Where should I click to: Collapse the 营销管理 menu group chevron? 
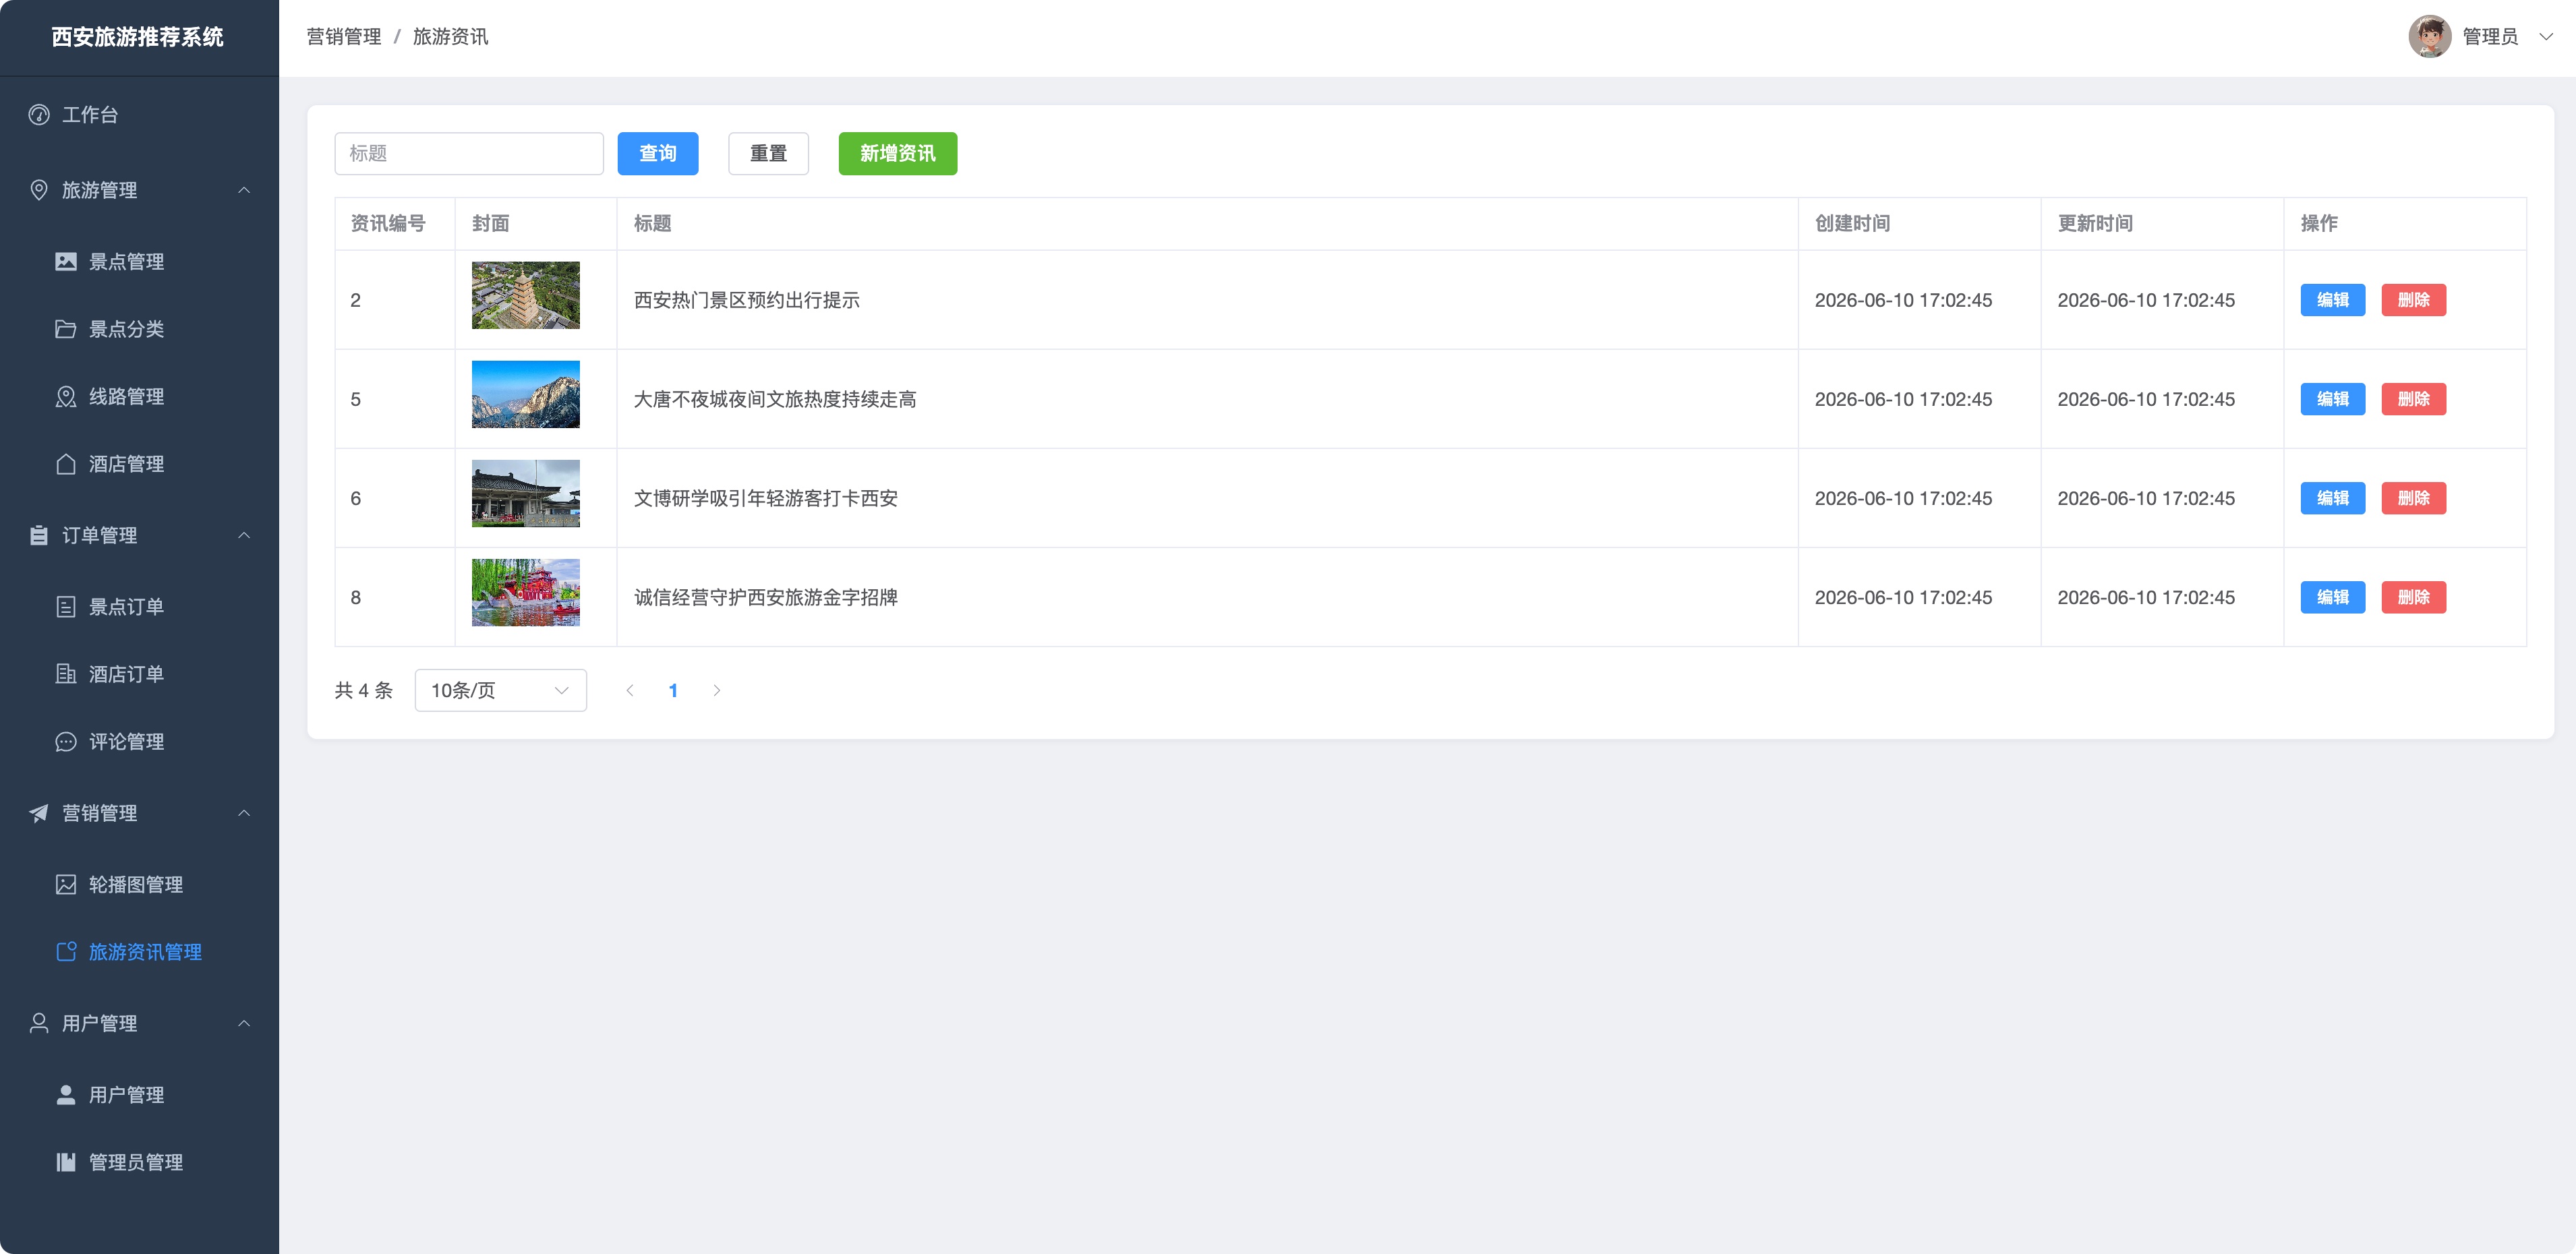[x=244, y=813]
